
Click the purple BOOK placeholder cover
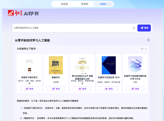[x=135, y=64]
